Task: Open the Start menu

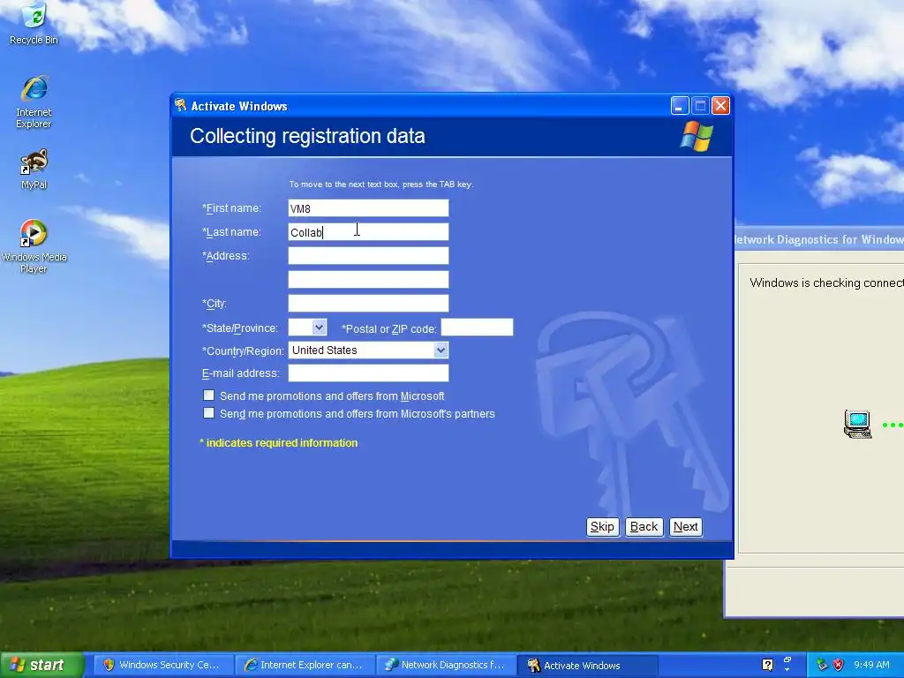Action: coord(42,665)
